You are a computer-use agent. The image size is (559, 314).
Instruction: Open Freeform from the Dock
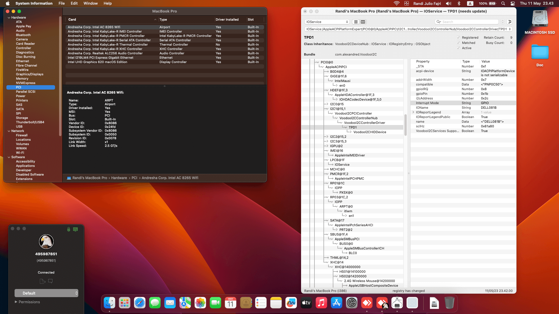click(x=291, y=303)
